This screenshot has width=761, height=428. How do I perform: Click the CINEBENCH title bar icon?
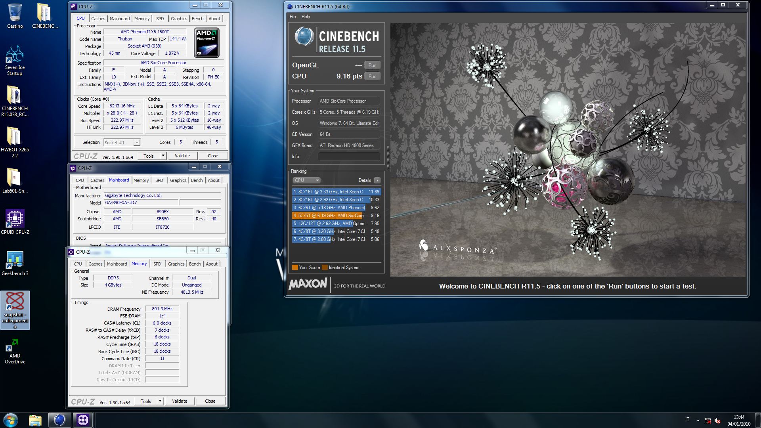coord(290,6)
